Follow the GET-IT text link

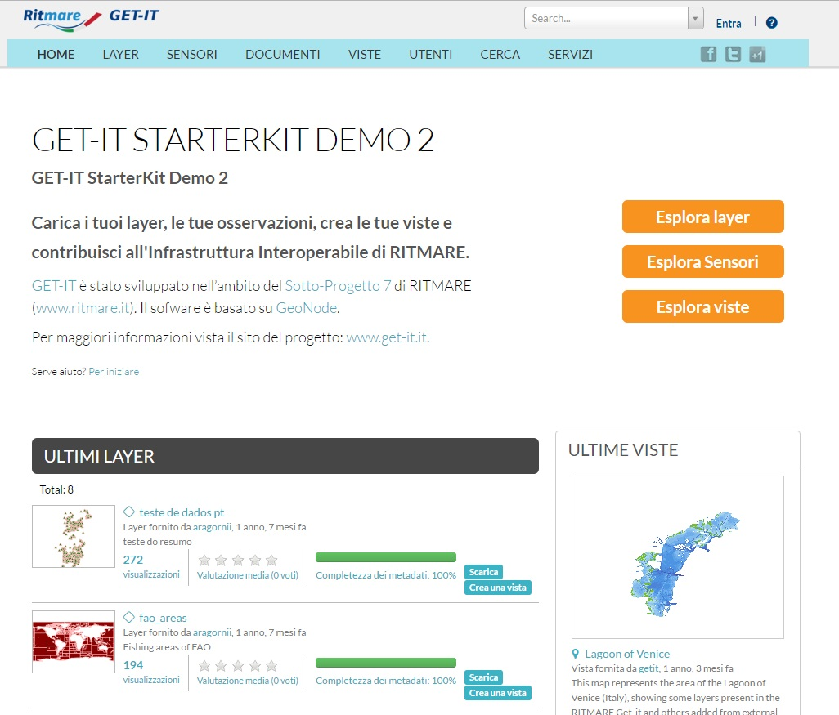[x=53, y=285]
